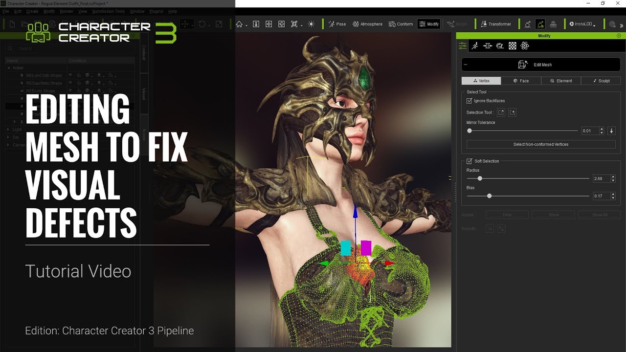Click the stacked cubes toolbar icon

[553, 24]
